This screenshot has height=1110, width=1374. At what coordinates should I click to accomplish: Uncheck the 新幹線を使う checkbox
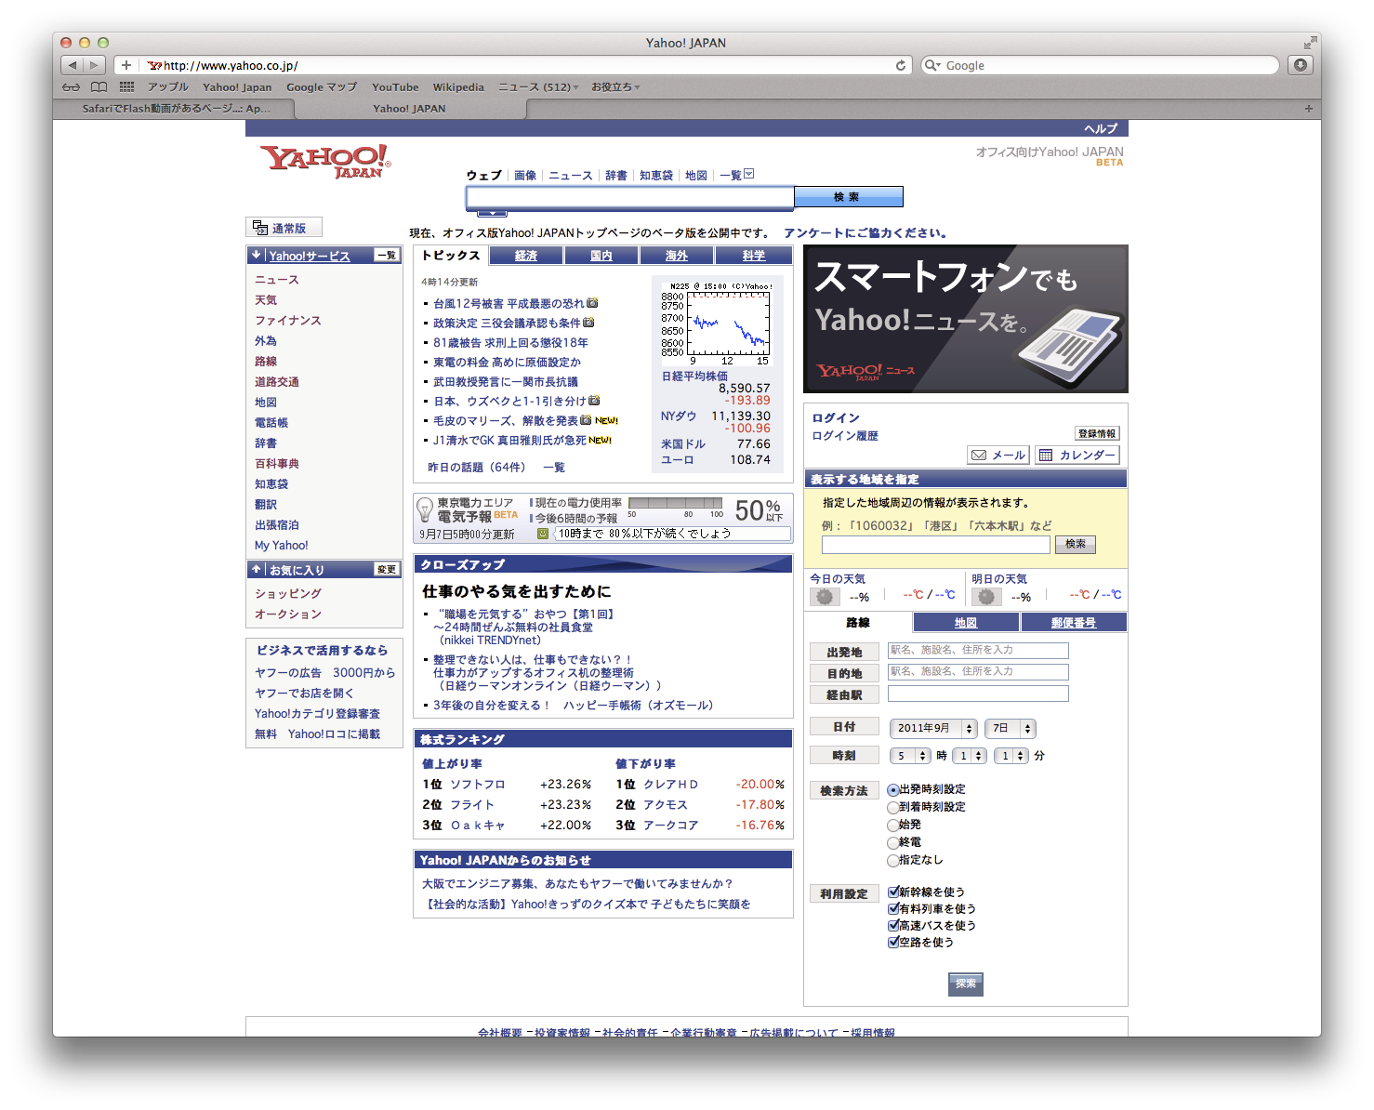(893, 892)
